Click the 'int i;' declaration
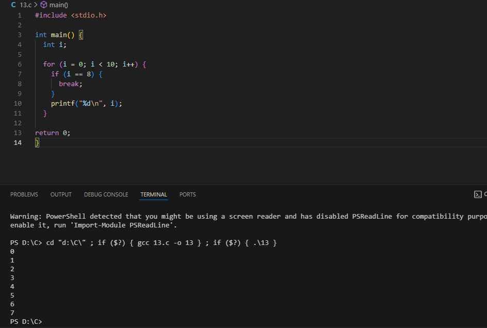This screenshot has height=328, width=487. click(55, 45)
